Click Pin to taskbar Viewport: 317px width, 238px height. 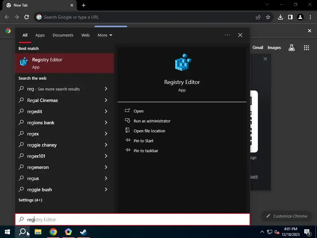(146, 151)
